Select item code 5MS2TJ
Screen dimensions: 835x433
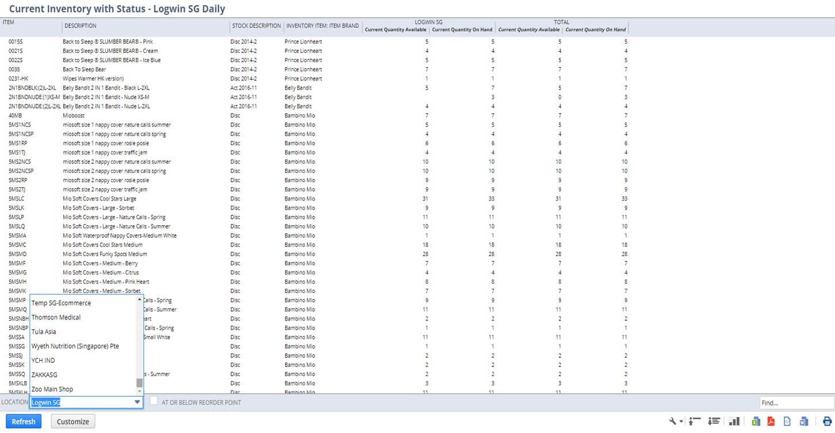(x=17, y=190)
